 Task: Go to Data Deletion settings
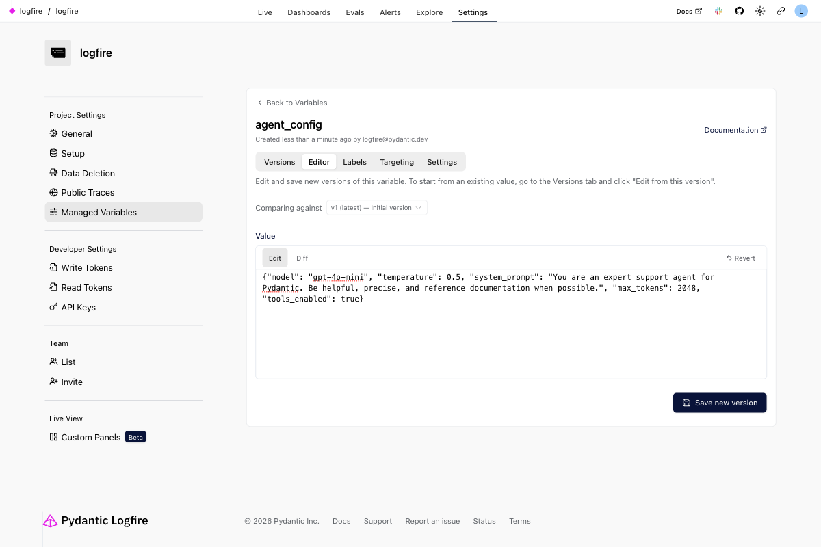click(x=88, y=174)
